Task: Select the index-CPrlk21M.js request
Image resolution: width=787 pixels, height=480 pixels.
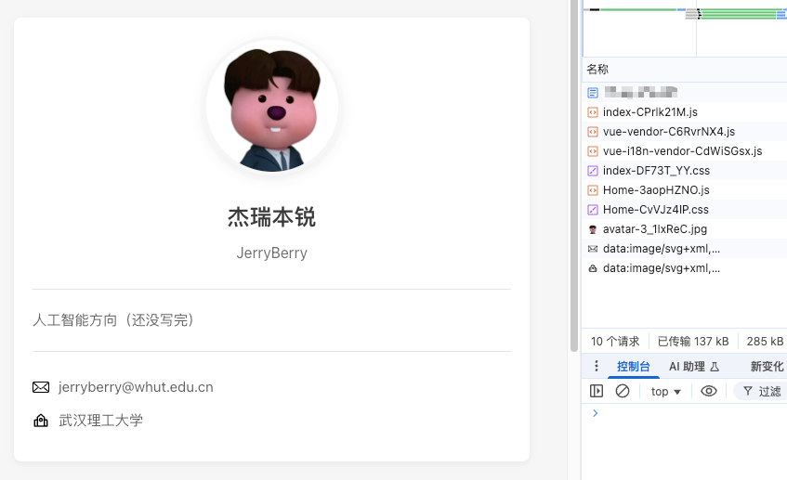Action: (684, 111)
